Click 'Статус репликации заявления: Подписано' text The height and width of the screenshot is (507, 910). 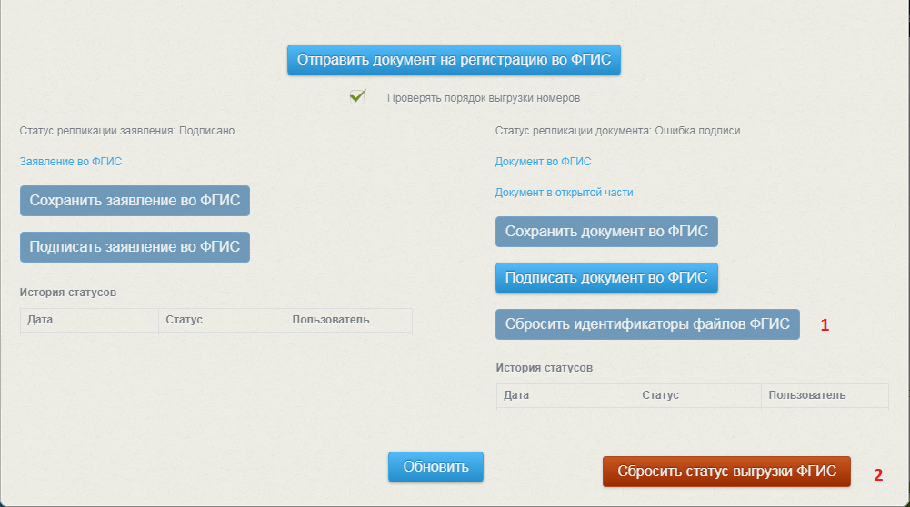127,131
